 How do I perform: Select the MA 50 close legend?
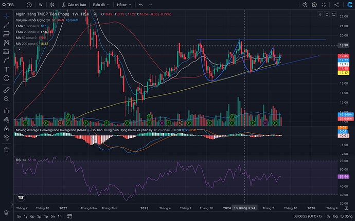[x=26, y=38]
